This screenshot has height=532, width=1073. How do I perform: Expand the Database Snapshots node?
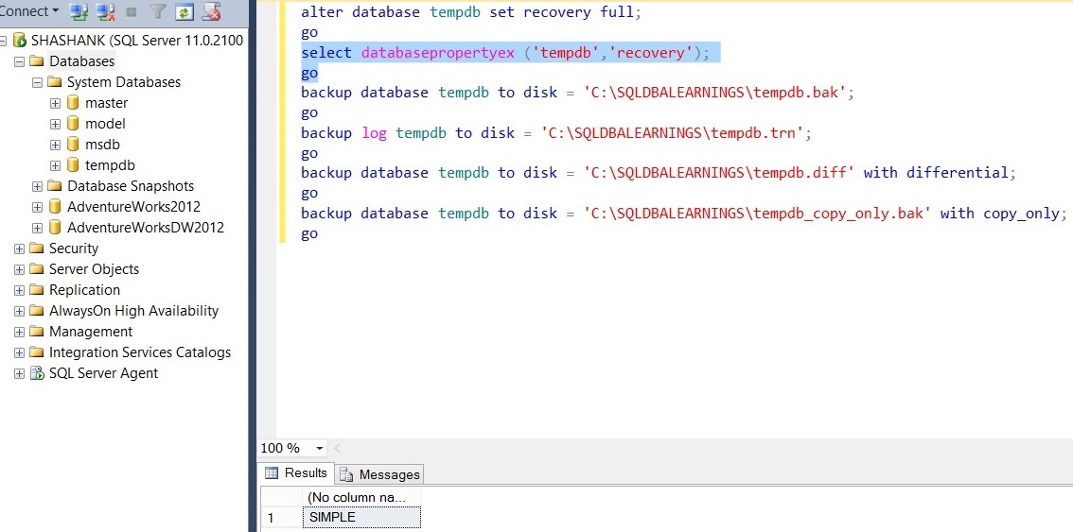coord(37,186)
